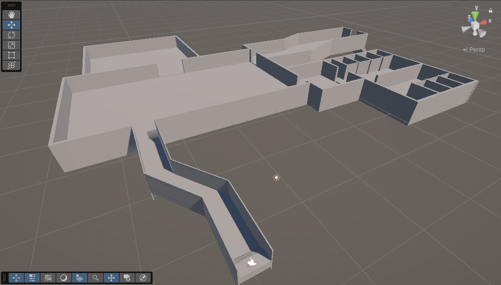Toggle the Tools overlay with the four-arrows button
501x285 pixels.
(16, 278)
